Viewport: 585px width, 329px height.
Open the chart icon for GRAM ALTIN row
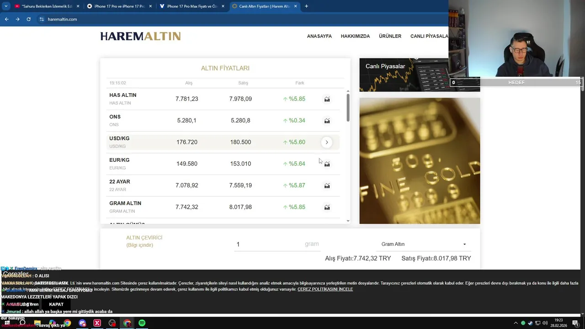tap(327, 207)
